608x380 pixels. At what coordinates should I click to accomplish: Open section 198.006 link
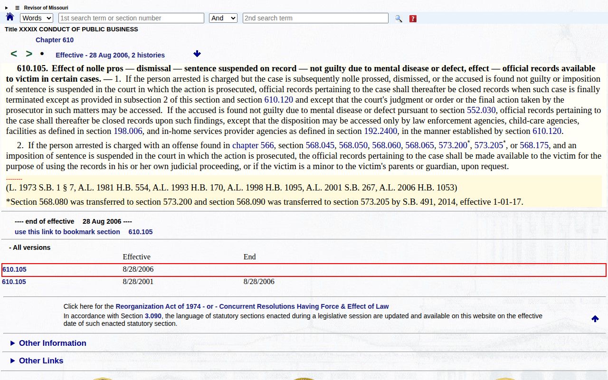click(x=128, y=131)
